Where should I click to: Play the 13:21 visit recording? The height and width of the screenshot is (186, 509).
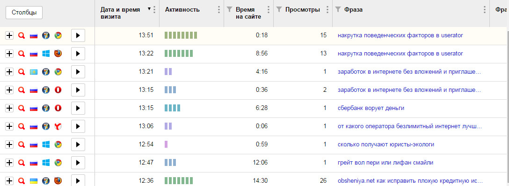point(78,72)
